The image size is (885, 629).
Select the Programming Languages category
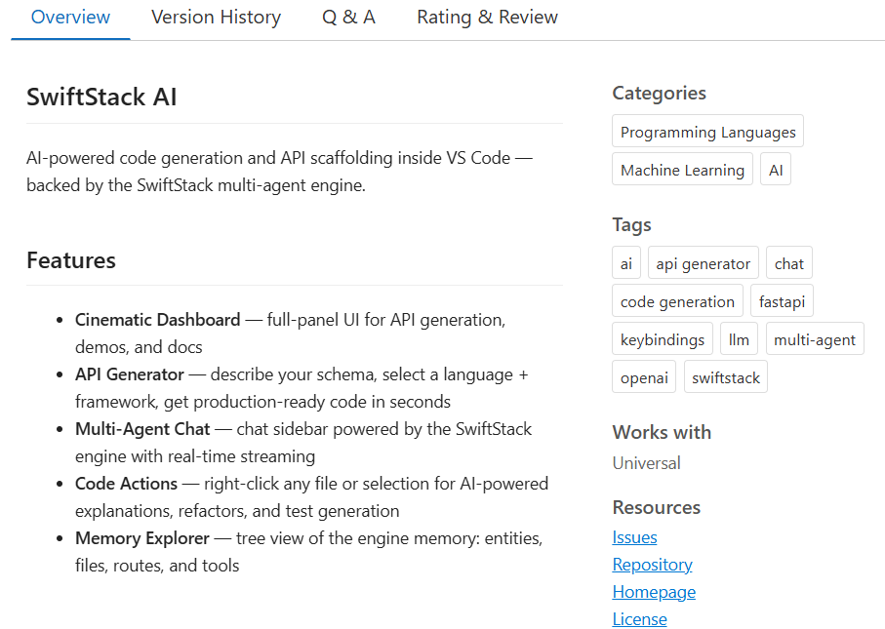[x=706, y=130]
